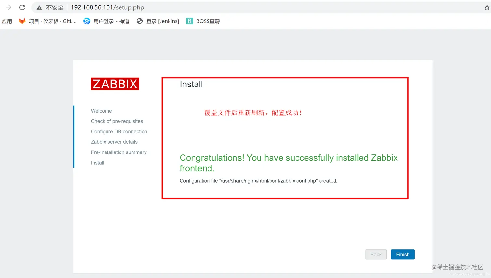Bookmark this page with the star icon
491x278 pixels.
(487, 7)
